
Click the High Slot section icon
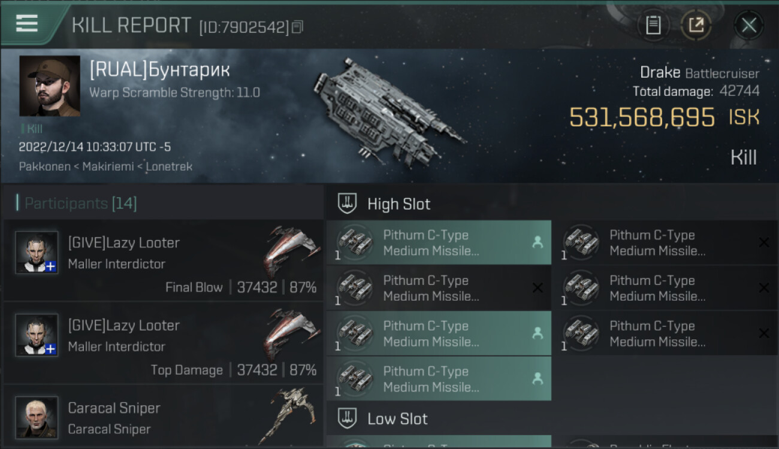tap(348, 204)
